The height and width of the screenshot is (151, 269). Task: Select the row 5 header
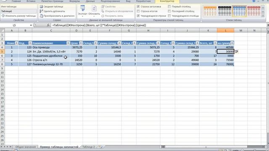coord(2,52)
